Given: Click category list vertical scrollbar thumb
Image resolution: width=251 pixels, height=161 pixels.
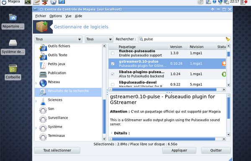Looking at the screenshot, I should point(104,117).
